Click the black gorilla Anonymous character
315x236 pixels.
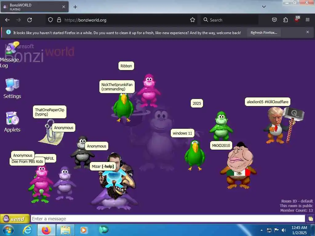pos(82,152)
